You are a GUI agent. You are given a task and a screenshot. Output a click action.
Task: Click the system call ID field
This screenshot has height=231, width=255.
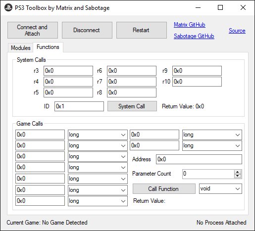click(79, 106)
